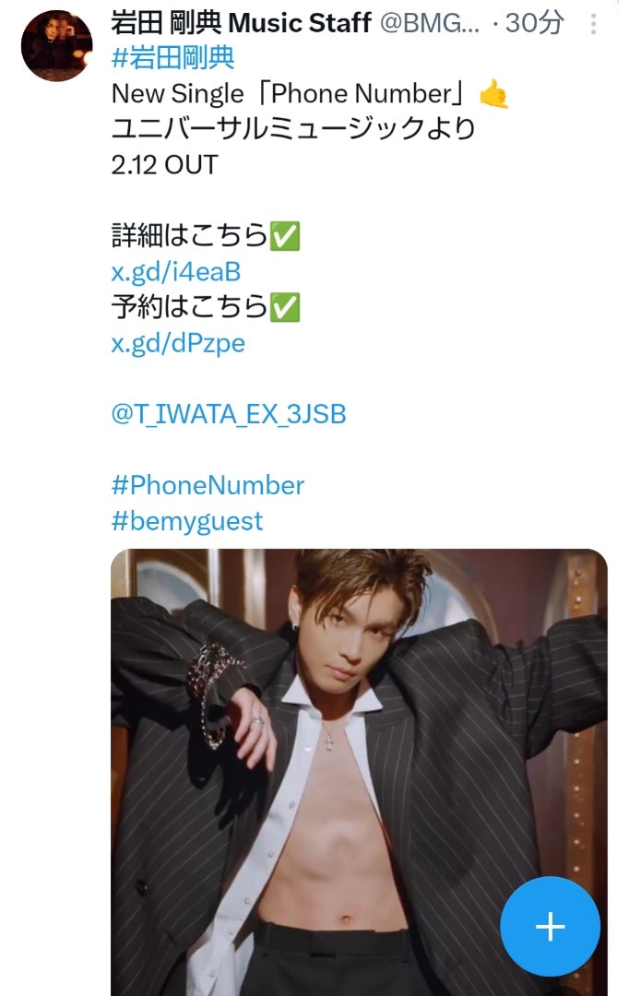Viewport: 629px width, 996px height.
Task: Open the tweet author's profile avatar
Action: tap(56, 46)
